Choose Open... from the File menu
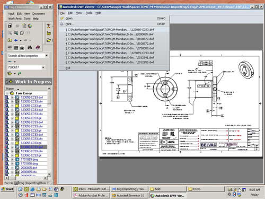The height and width of the screenshot is (199, 265). [x=114, y=18]
